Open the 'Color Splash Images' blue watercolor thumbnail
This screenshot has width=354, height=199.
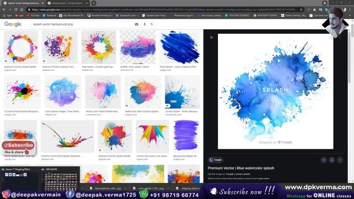63,92
